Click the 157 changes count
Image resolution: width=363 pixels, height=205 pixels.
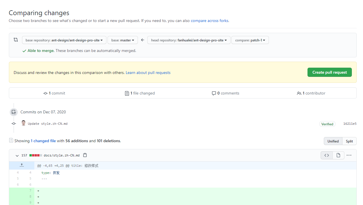pos(24,155)
